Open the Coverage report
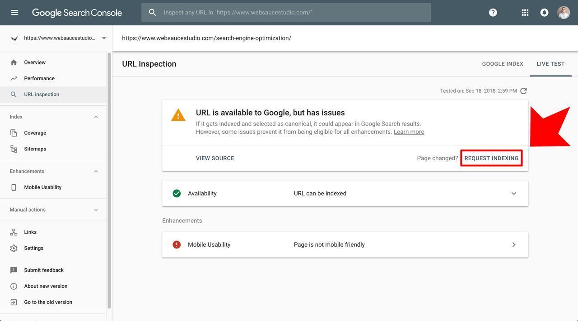The image size is (578, 321). [x=35, y=133]
